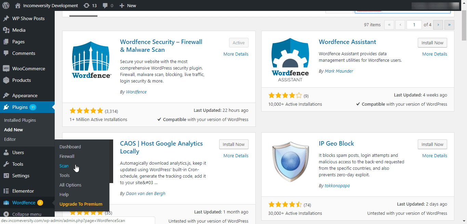Open the Wordfence Security plugin logo
The image size is (467, 224).
pyautogui.click(x=91, y=60)
